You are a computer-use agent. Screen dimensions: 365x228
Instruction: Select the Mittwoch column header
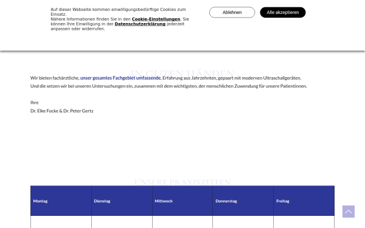point(182,201)
